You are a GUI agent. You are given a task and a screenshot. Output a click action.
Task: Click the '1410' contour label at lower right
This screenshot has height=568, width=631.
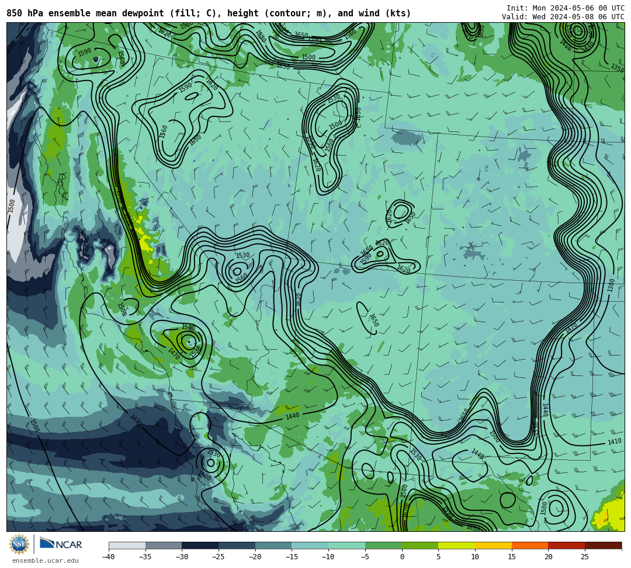[x=615, y=442]
